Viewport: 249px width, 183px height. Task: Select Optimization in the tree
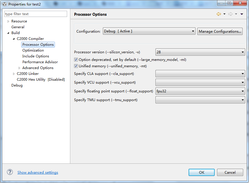pyautogui.click(x=33, y=50)
